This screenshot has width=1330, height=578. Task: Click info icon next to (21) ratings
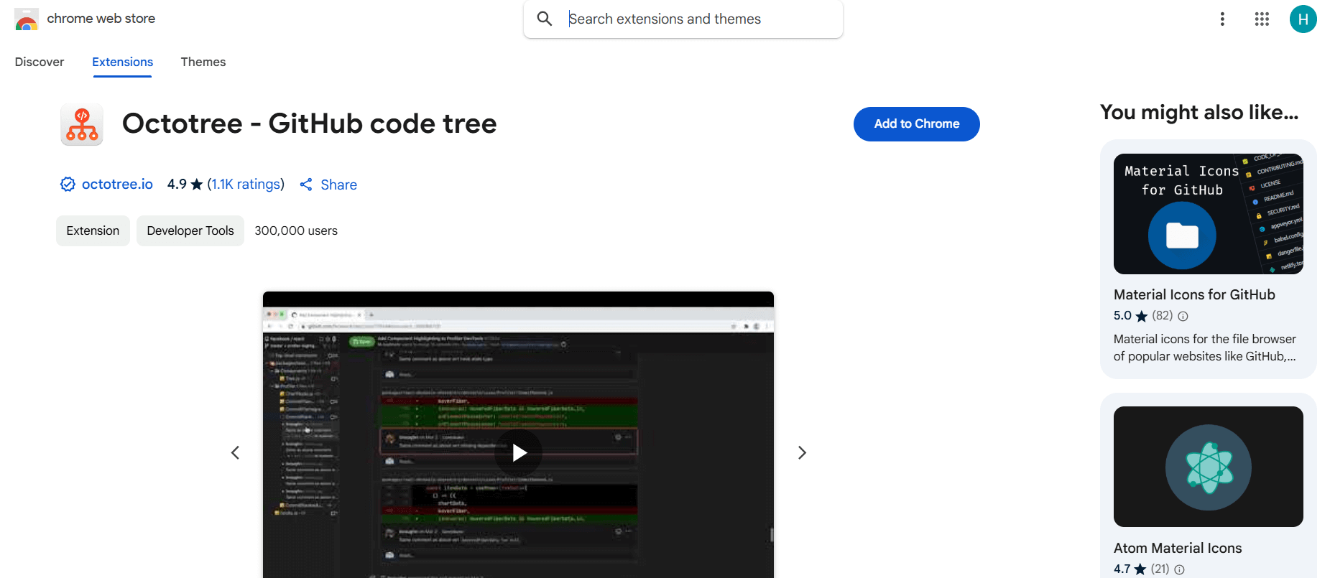coord(1179,569)
